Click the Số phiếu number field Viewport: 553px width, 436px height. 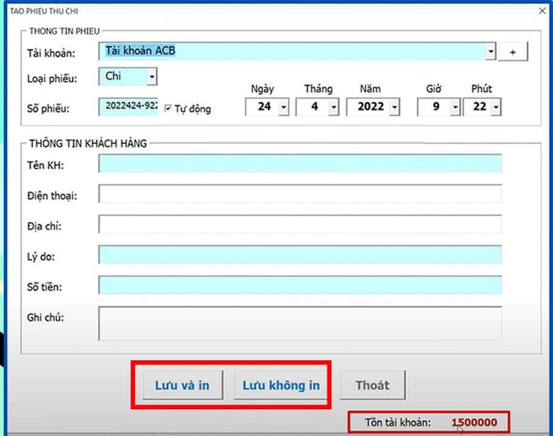coord(128,107)
